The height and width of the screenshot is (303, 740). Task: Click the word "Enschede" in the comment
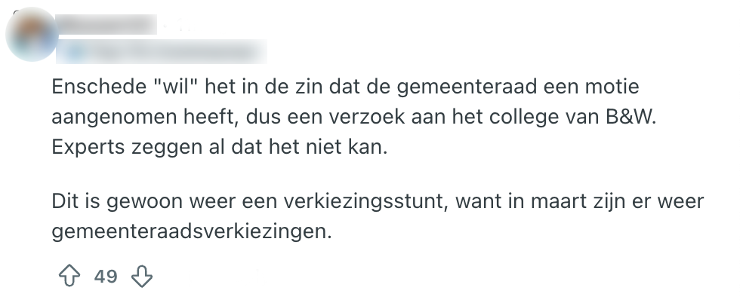coord(95,87)
